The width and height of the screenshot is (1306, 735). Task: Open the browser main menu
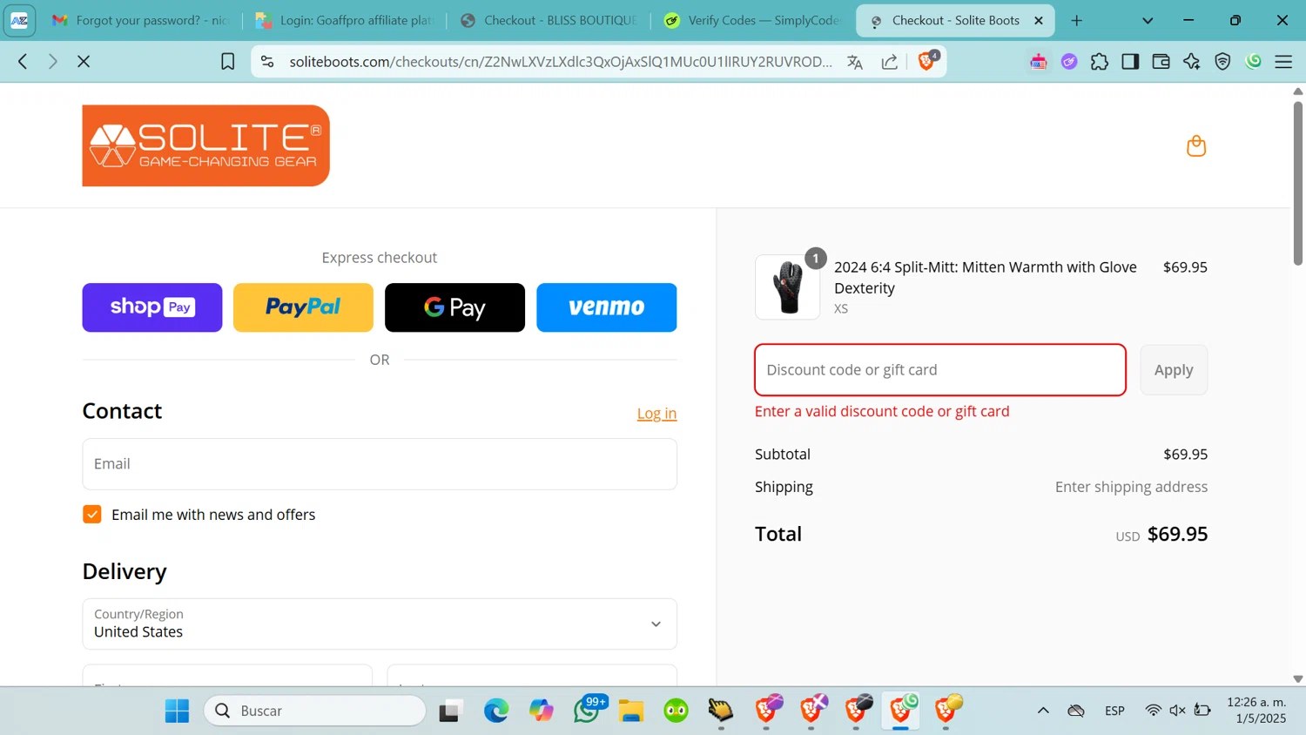1283,61
